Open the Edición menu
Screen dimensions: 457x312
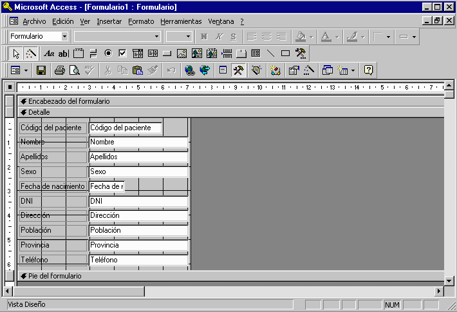click(x=63, y=21)
